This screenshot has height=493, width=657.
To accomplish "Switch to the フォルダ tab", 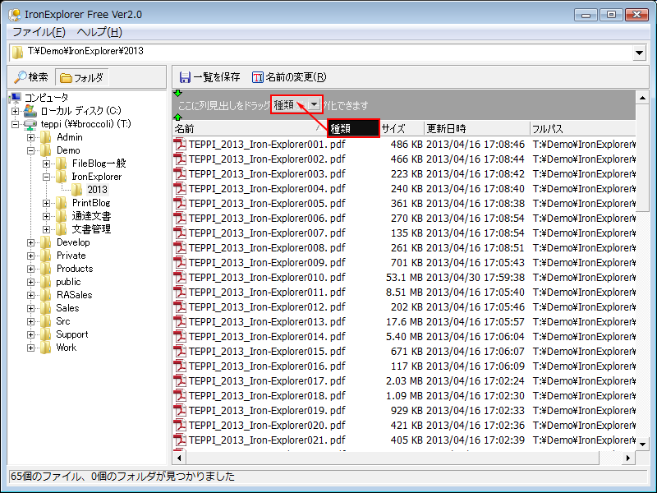I will coord(82,77).
